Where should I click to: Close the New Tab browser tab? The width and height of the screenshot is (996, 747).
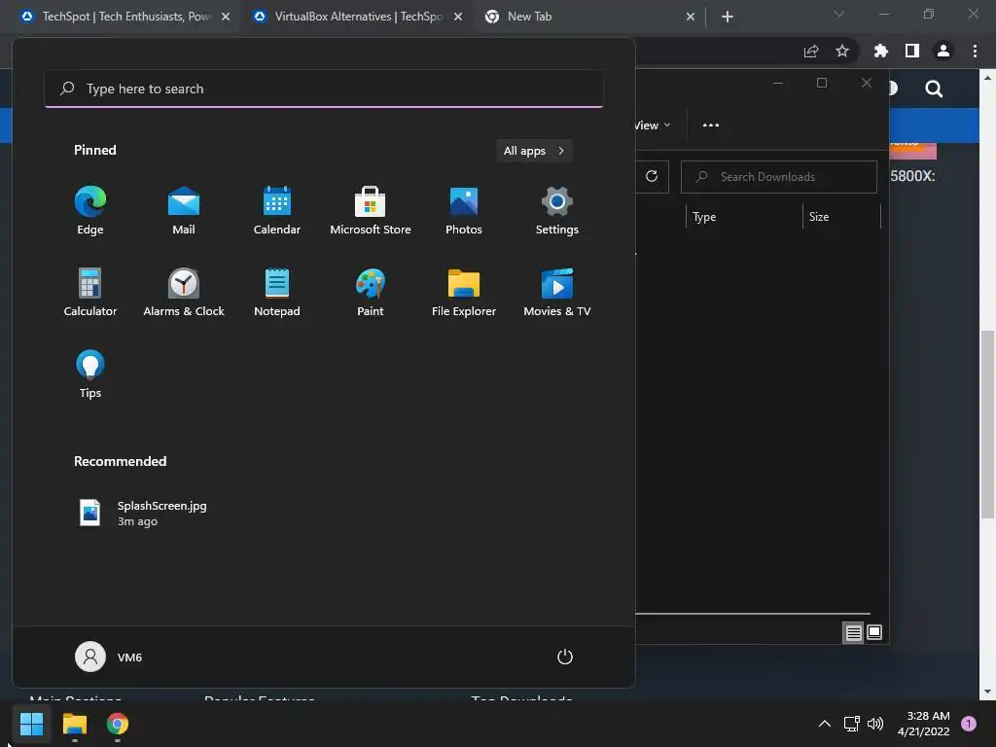click(691, 17)
